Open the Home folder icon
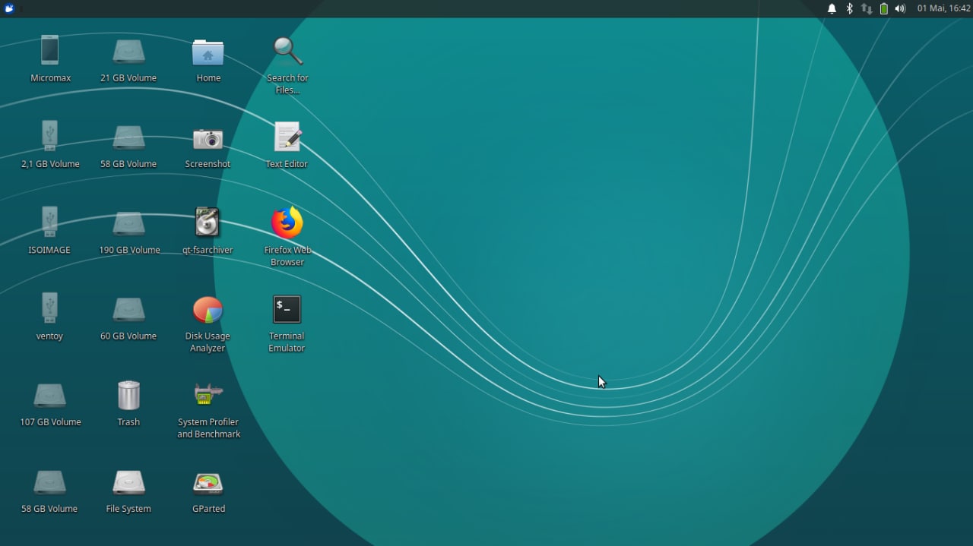This screenshot has height=546, width=973. coord(208,52)
